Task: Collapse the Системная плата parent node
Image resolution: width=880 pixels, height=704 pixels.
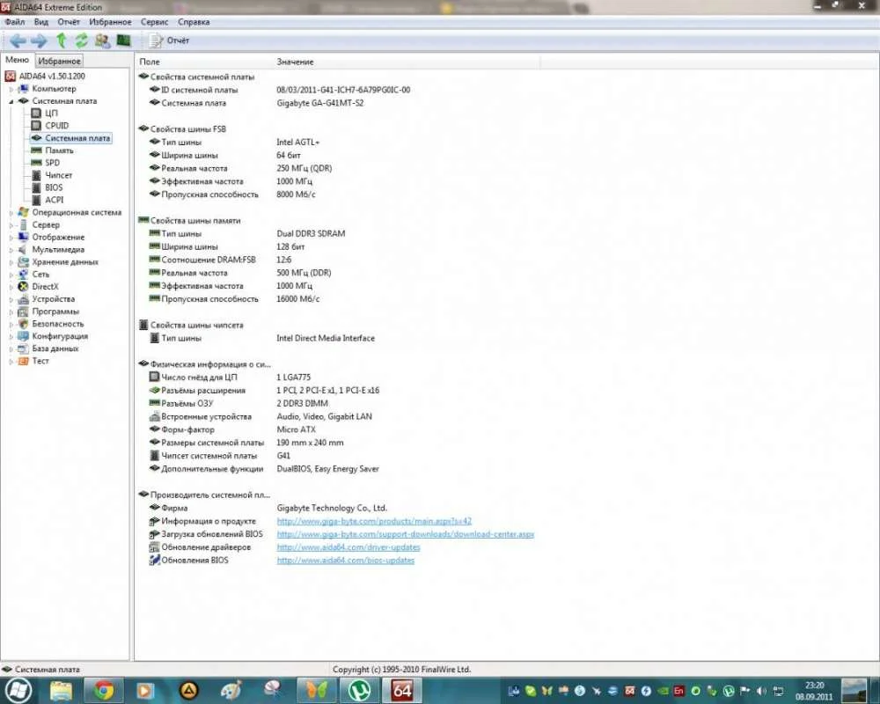Action: 11,101
